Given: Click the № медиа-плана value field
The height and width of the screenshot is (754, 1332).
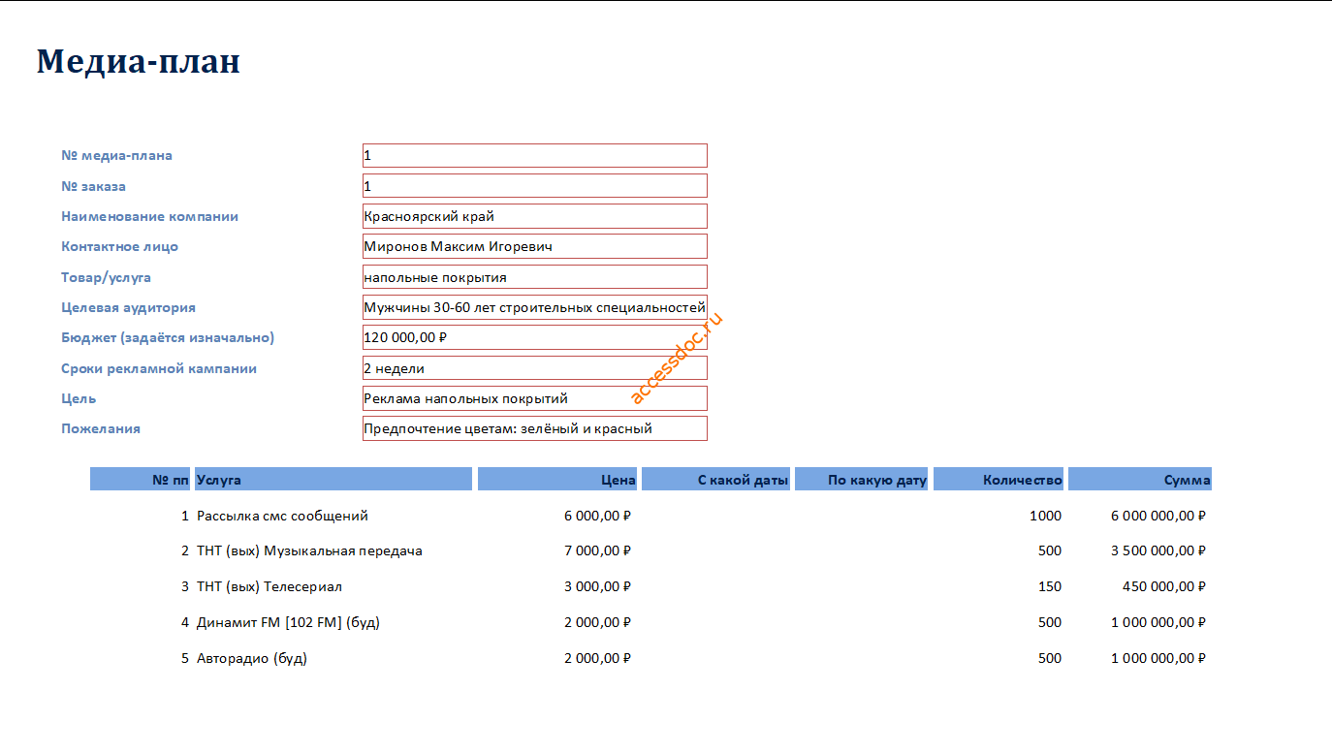Looking at the screenshot, I should 535,155.
